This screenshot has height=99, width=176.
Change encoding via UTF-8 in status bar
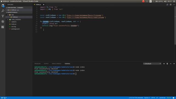pyautogui.click(x=153, y=98)
